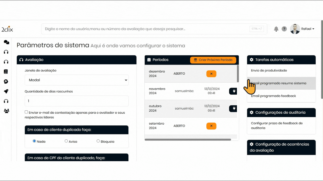
Task: Click the plug icon for novembro 2024
Action: point(233,91)
